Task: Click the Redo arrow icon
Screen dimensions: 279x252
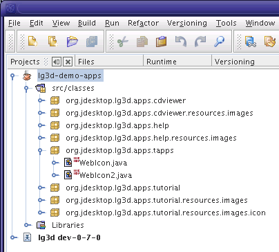Action: pos(200,42)
